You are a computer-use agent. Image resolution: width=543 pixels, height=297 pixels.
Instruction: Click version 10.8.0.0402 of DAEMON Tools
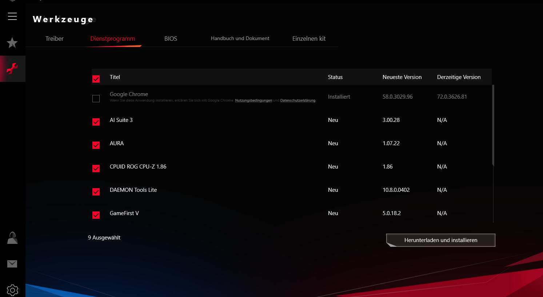[396, 190]
